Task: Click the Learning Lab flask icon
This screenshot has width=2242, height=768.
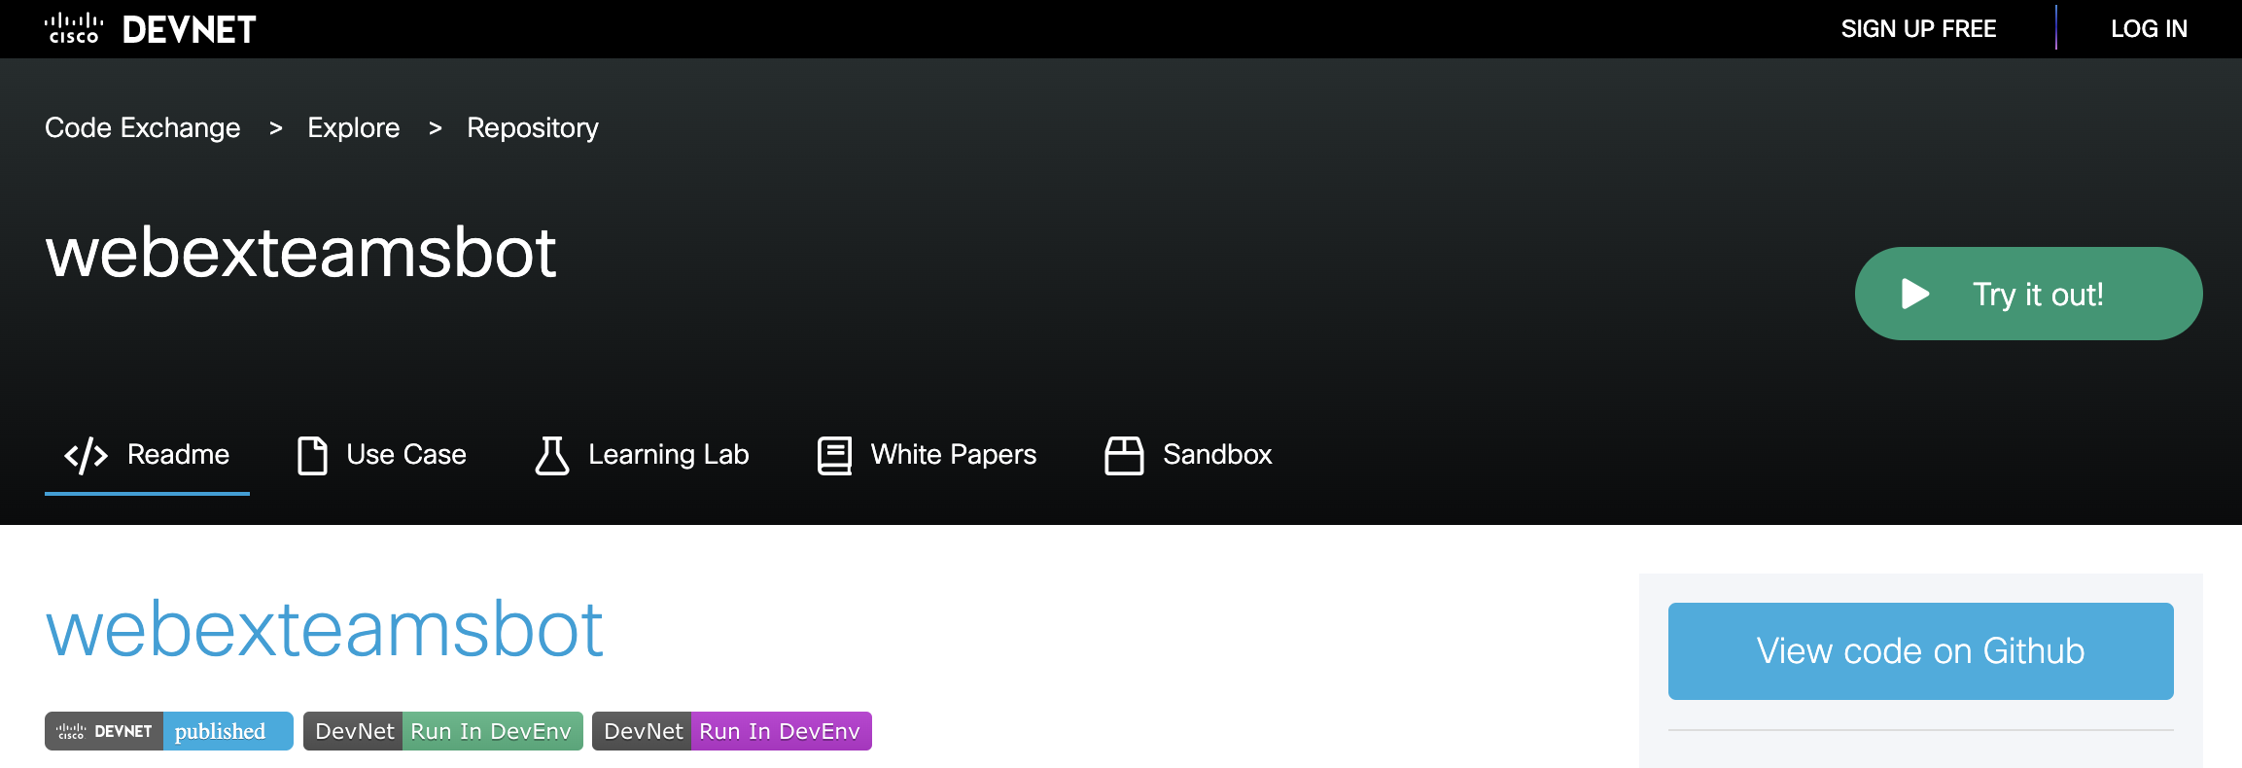Action: pos(552,455)
